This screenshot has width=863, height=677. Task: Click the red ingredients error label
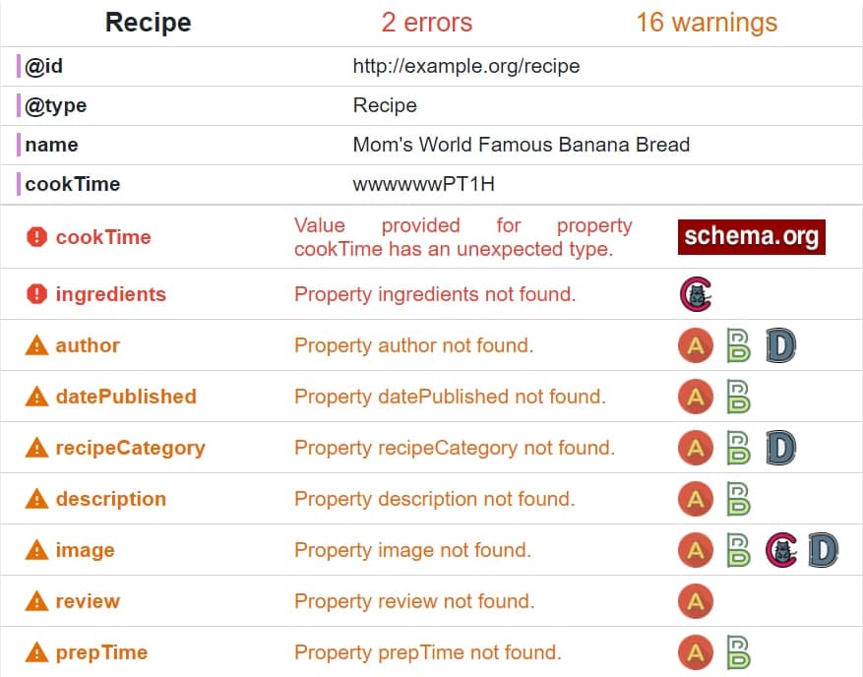pyautogui.click(x=110, y=294)
